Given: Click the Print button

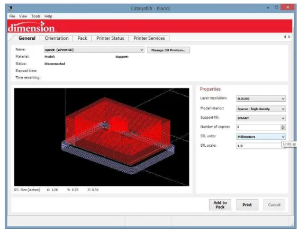Looking at the screenshot, I should 247,204.
